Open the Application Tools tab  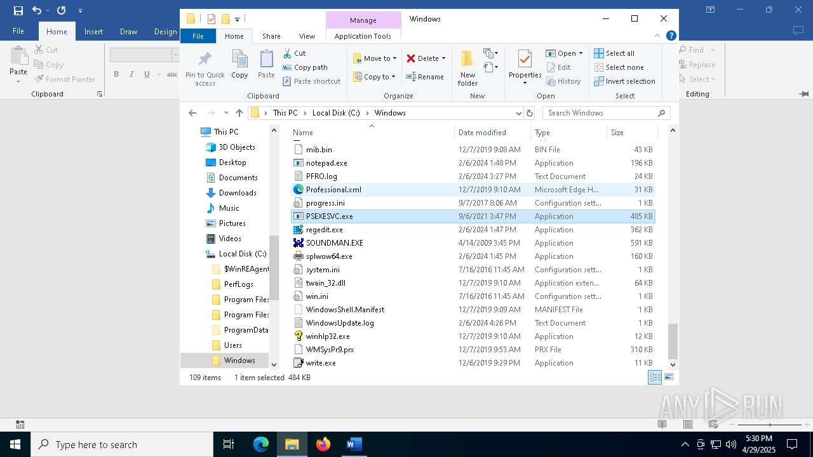363,36
